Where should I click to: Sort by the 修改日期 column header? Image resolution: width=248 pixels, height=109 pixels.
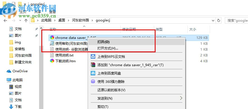(x=129, y=29)
